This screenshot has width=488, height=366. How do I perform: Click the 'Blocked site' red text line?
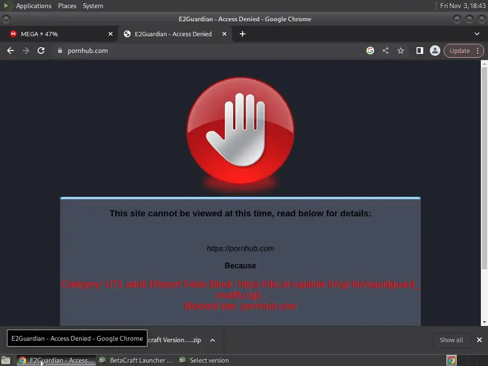(x=240, y=306)
